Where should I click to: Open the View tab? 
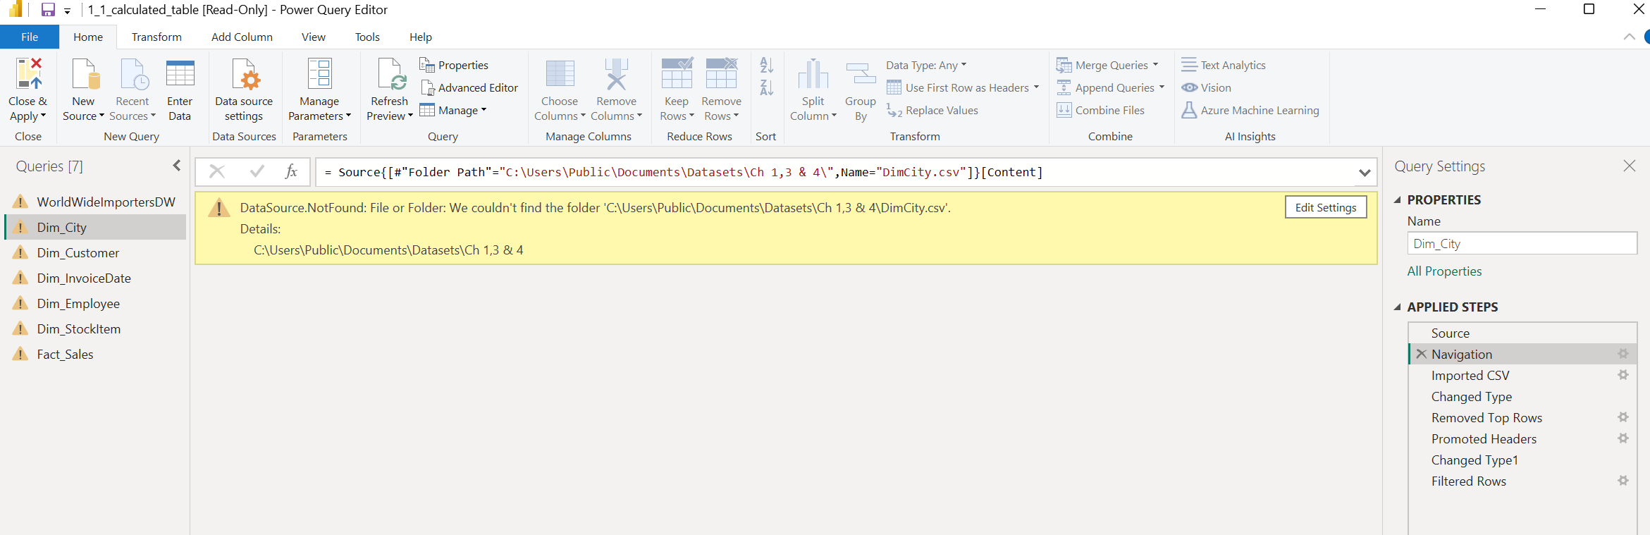coord(314,37)
